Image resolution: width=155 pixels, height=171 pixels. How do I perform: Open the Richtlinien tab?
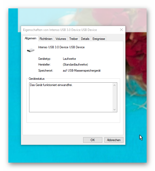[x=46, y=39]
